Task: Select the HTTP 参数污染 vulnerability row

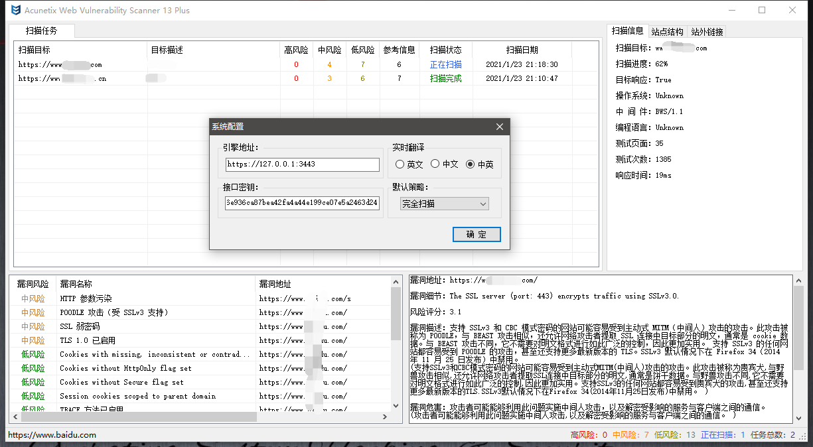Action: click(x=200, y=298)
